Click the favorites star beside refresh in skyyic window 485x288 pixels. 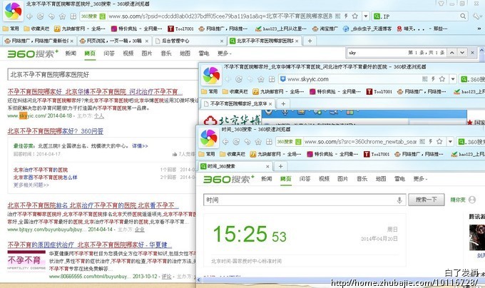[x=261, y=79]
